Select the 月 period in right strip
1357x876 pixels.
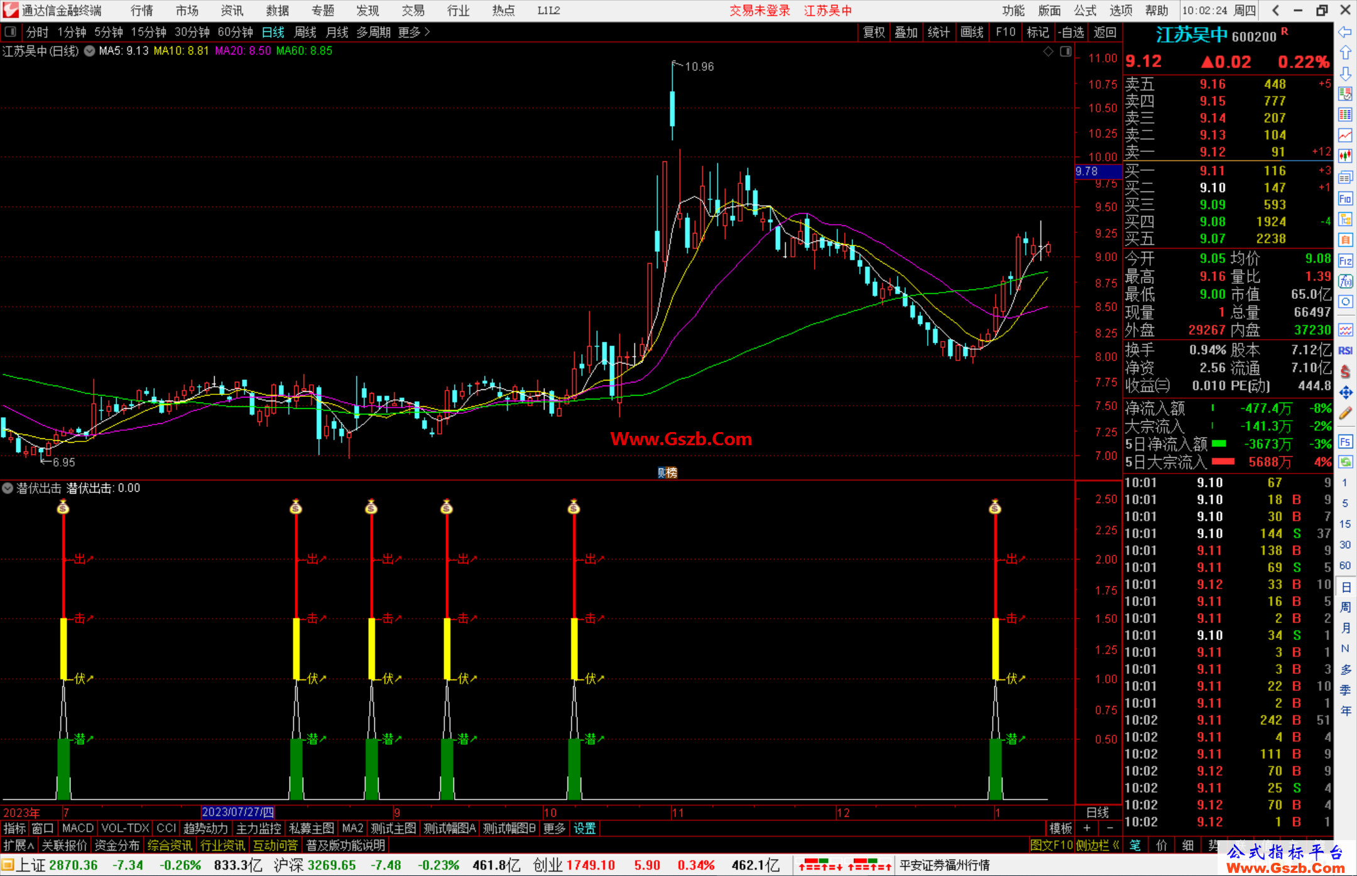[x=1345, y=627]
